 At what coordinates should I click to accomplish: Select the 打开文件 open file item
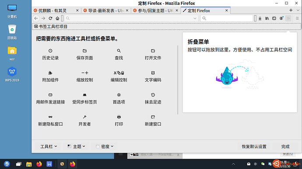[153, 55]
